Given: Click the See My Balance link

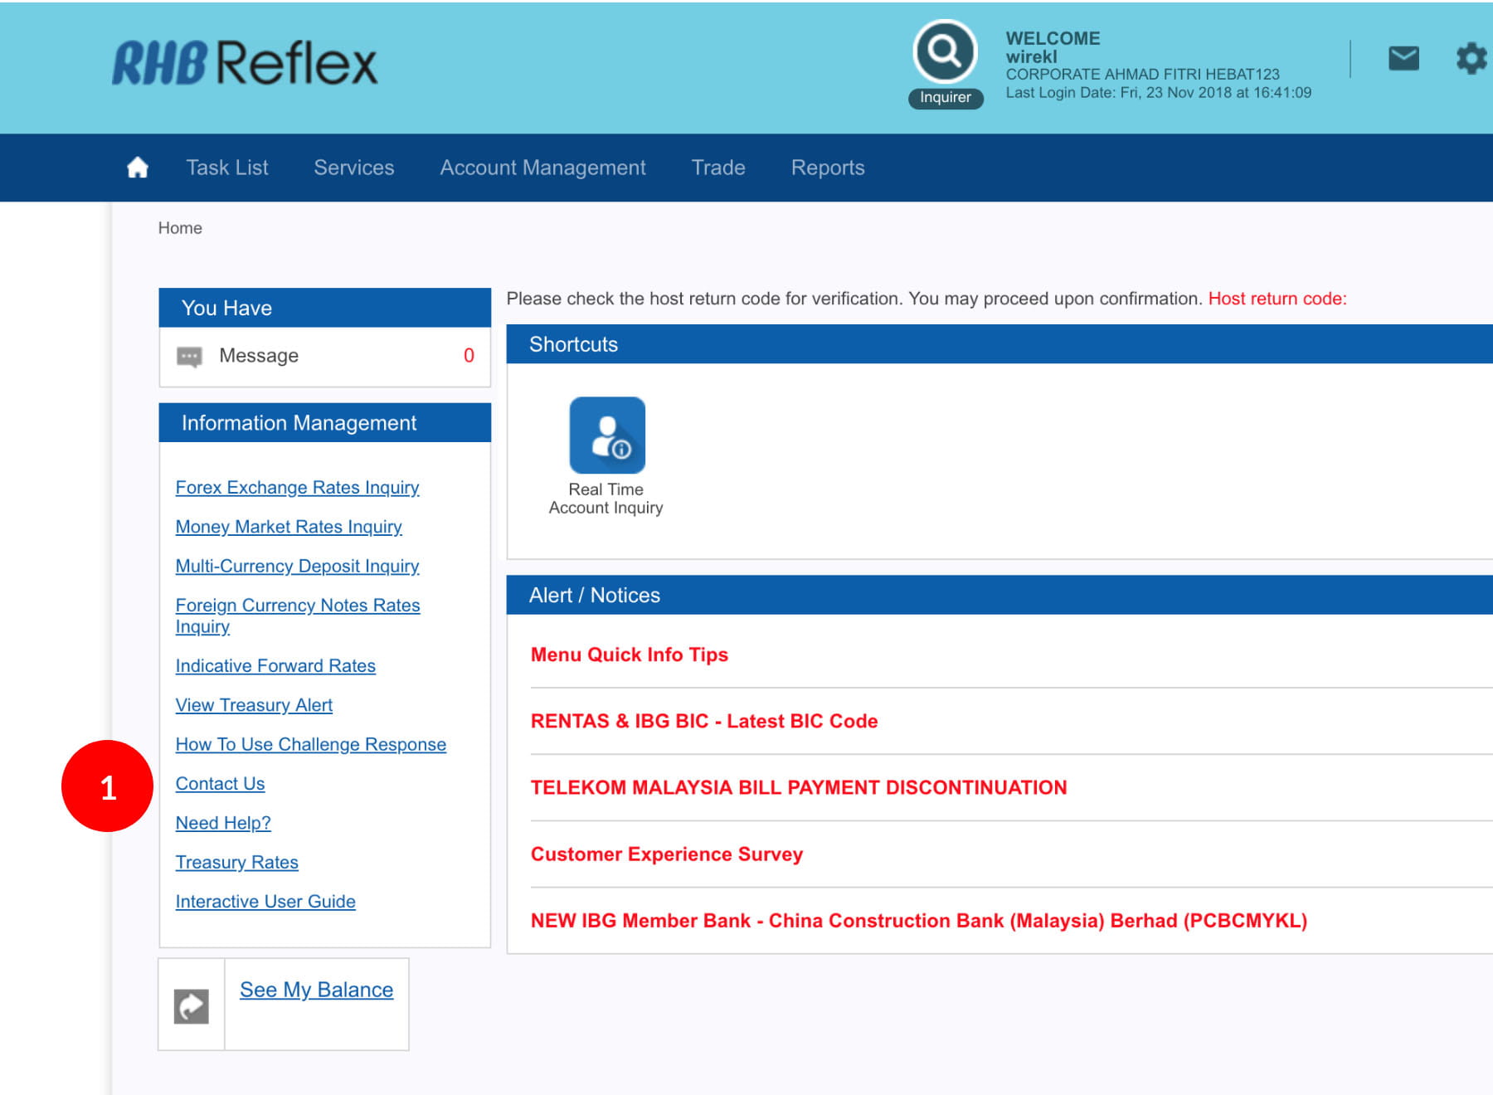Looking at the screenshot, I should [316, 990].
